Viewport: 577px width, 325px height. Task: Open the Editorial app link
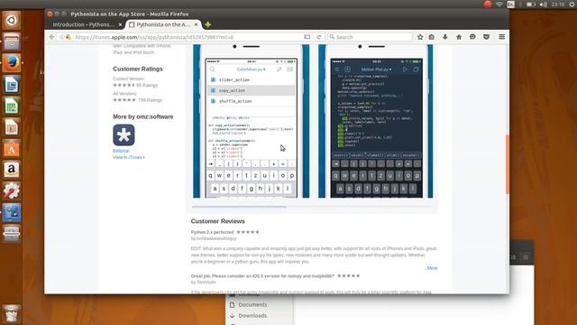tap(121, 151)
